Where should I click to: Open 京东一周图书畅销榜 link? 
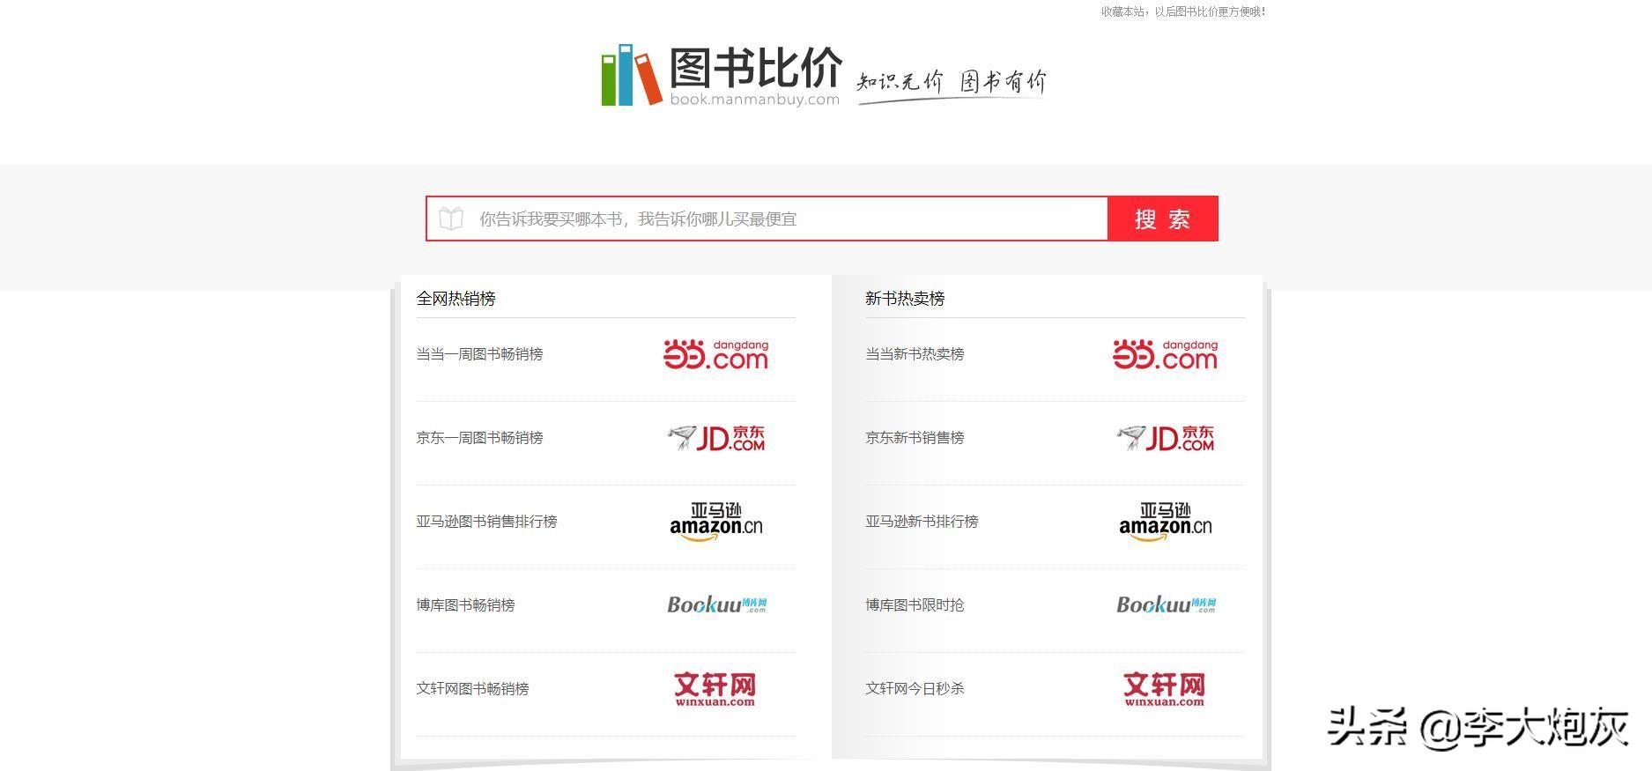(x=479, y=438)
